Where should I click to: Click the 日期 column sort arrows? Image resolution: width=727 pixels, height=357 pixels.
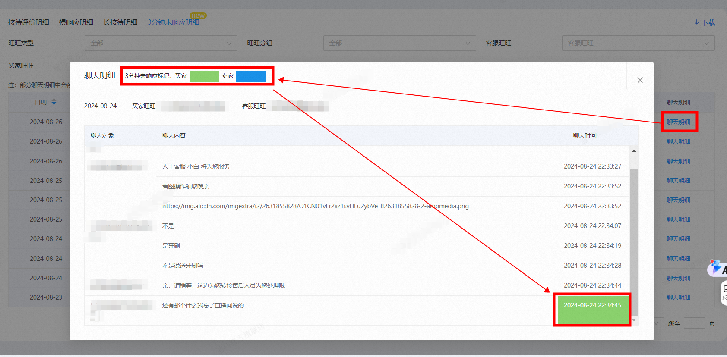pyautogui.click(x=54, y=102)
